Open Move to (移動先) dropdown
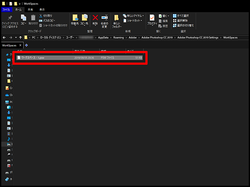This screenshot has width=250, height=187. 75,19
